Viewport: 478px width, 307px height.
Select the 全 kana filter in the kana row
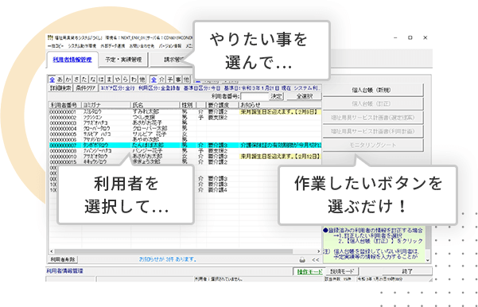tap(52, 80)
